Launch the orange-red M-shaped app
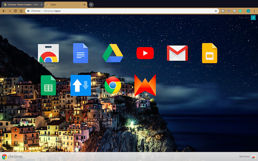The height and width of the screenshot is (161, 258). click(145, 85)
